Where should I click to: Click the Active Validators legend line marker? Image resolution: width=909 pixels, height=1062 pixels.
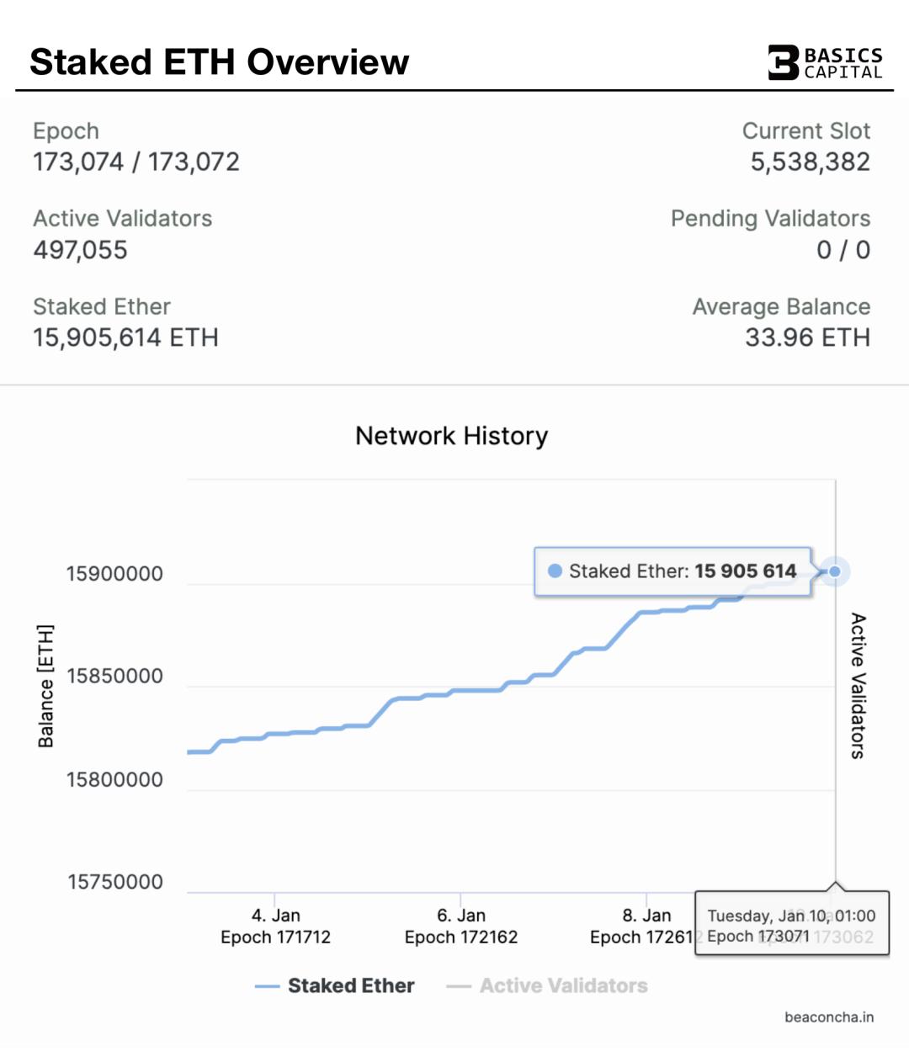click(x=459, y=986)
